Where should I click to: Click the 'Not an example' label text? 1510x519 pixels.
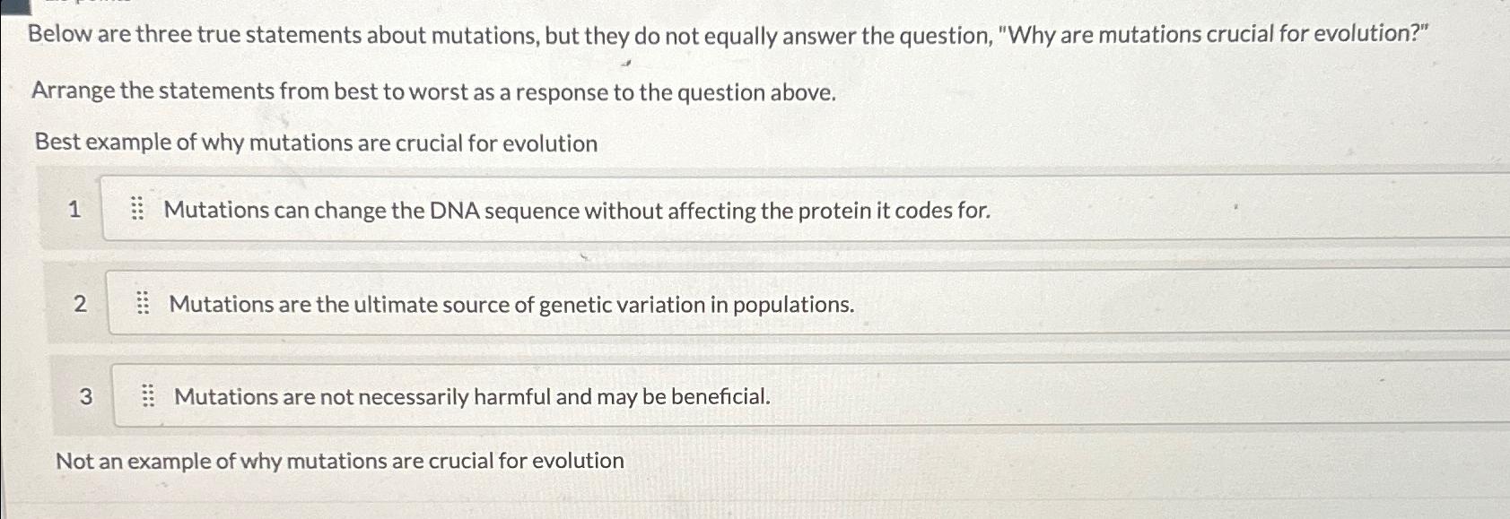coord(341,462)
